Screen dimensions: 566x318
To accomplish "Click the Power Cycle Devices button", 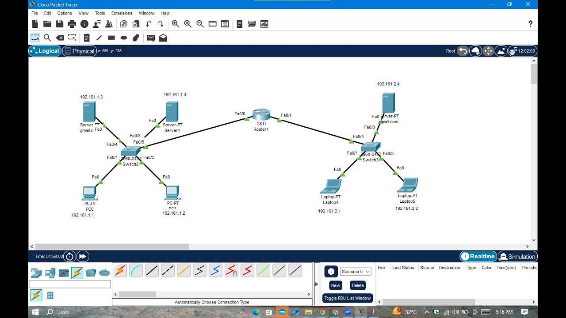I will pos(69,257).
